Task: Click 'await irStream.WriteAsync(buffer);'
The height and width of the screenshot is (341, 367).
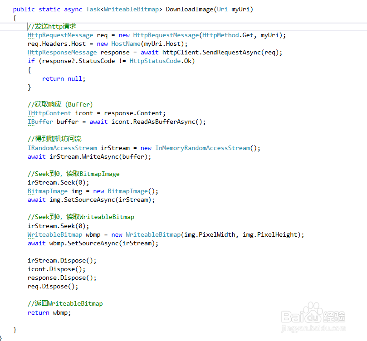Action: click(89, 157)
